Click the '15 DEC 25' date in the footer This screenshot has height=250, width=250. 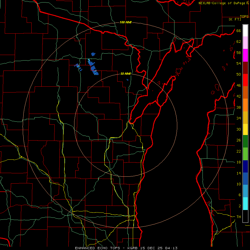click(152, 248)
